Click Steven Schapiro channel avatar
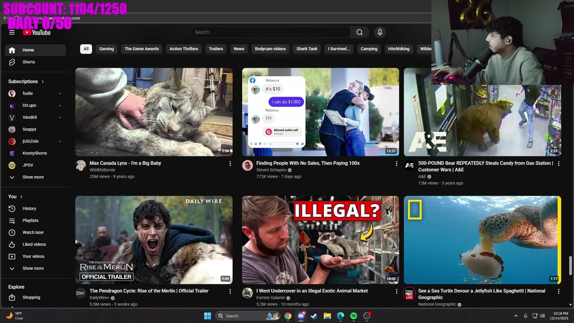Image resolution: width=574 pixels, height=323 pixels. [248, 166]
